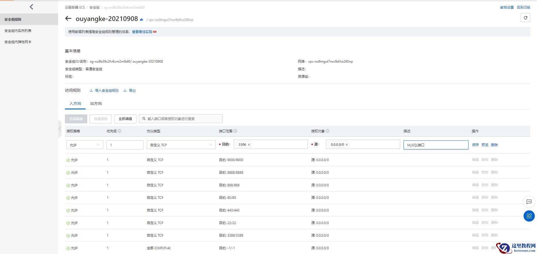This screenshot has width=537, height=254.
Task: Click the back arrow beside ouyangke-20210908
Action: pyautogui.click(x=68, y=19)
